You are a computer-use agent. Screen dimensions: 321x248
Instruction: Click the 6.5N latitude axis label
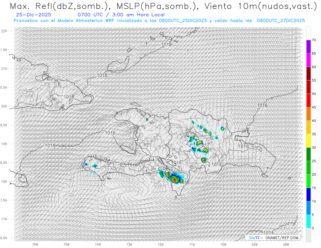[4, 238]
